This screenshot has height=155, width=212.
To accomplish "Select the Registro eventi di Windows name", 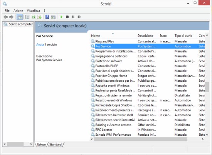I will point(114,100).
